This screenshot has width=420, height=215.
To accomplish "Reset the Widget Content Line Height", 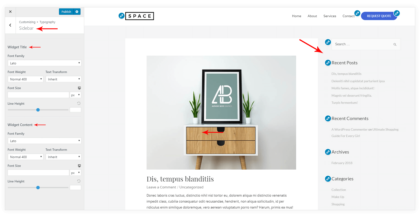I will pos(79,181).
